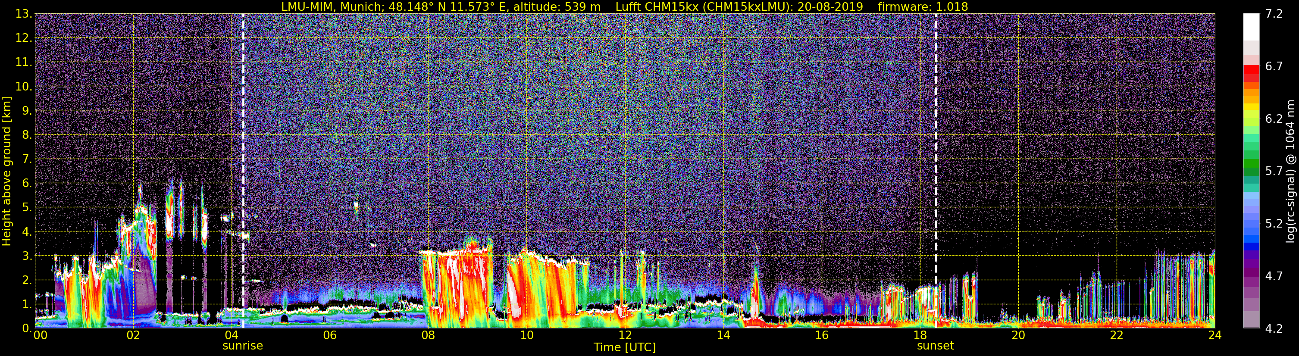Click the 'altitude: 539 m' text

click(557, 6)
